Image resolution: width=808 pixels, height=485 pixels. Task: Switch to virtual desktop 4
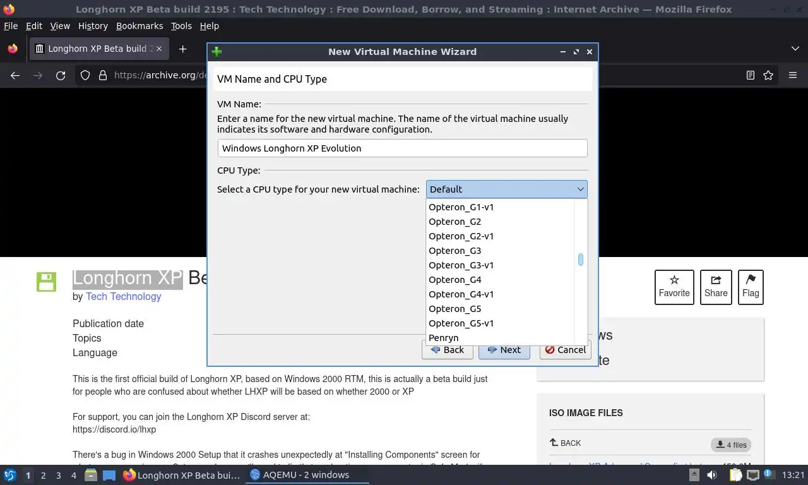(x=73, y=475)
